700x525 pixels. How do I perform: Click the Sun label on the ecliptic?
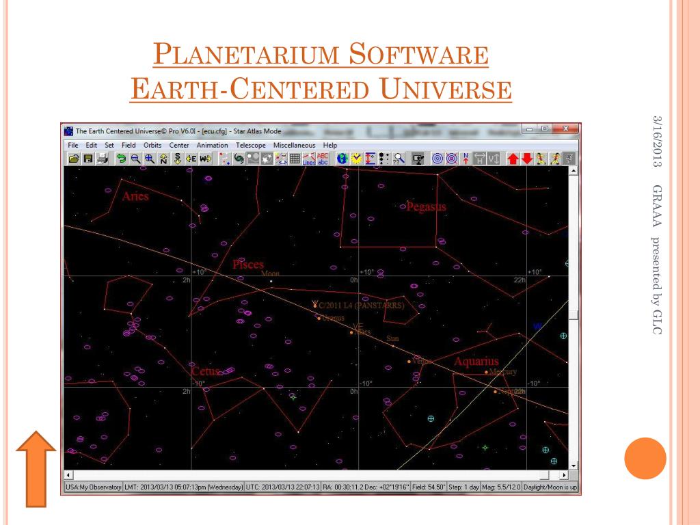click(392, 338)
